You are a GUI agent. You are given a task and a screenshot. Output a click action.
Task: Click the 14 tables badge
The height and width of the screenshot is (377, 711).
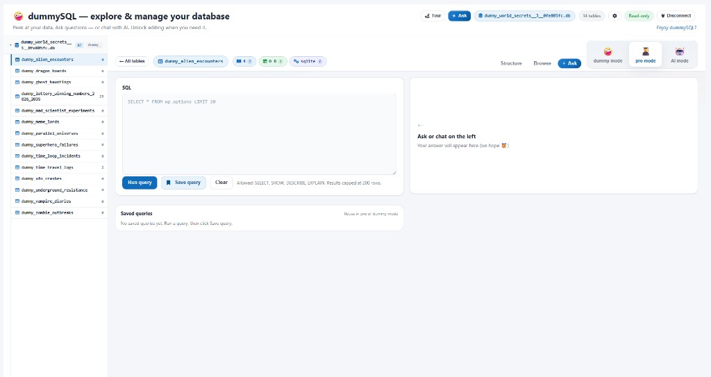click(592, 16)
